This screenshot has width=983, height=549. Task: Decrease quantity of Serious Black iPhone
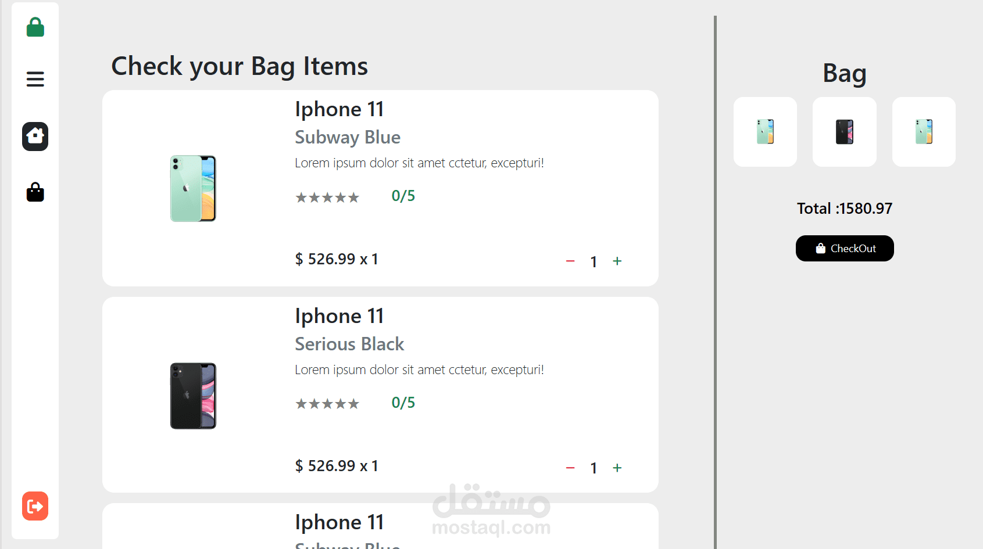570,468
